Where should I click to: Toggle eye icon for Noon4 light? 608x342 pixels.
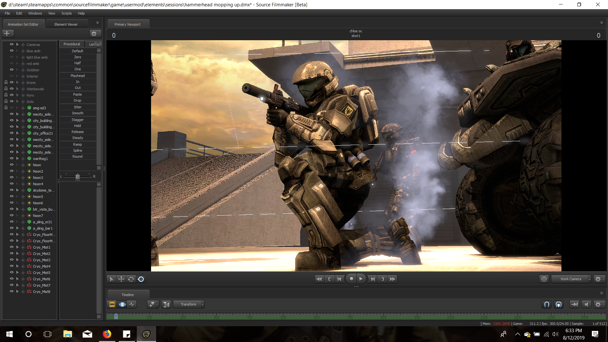(11, 184)
